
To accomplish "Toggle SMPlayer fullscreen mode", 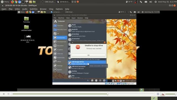I will [x=158, y=94].
